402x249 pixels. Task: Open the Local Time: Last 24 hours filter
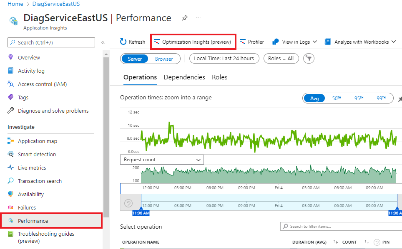(x=224, y=59)
